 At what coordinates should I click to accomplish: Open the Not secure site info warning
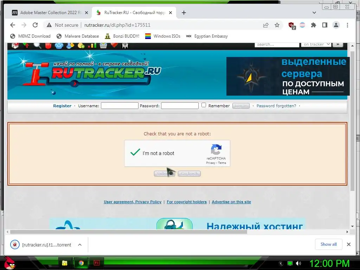pos(62,25)
